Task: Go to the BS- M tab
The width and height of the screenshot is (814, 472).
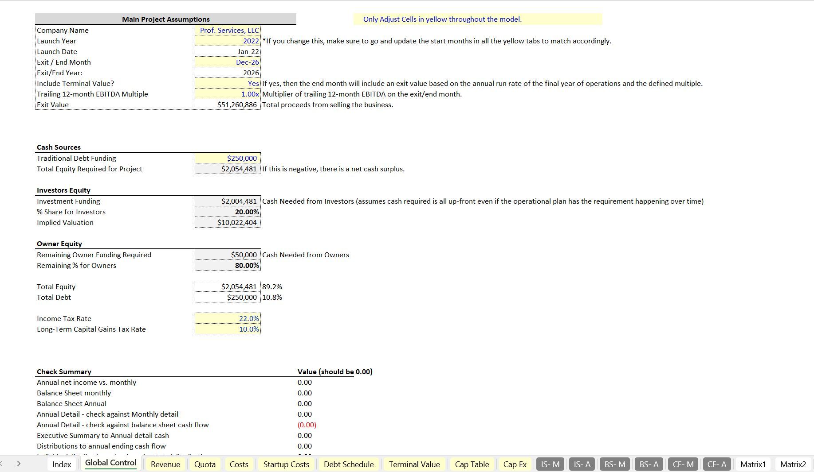Action: [x=615, y=464]
